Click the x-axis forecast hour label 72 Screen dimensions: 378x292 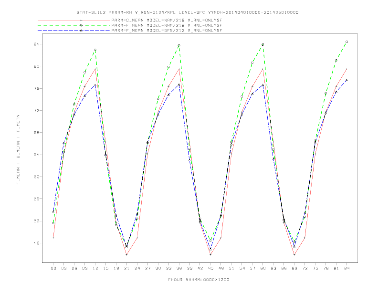[305, 268]
